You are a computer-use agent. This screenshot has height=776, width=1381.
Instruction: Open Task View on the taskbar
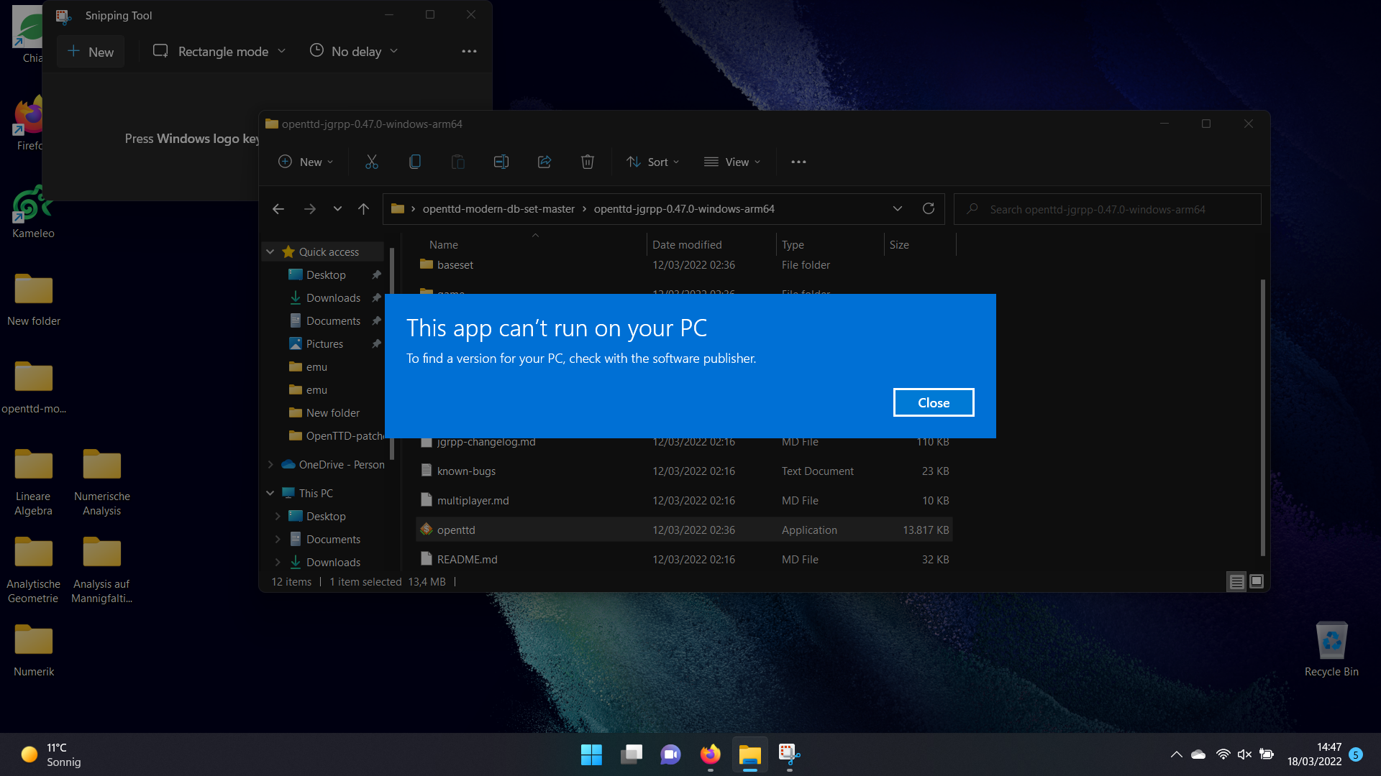click(632, 754)
